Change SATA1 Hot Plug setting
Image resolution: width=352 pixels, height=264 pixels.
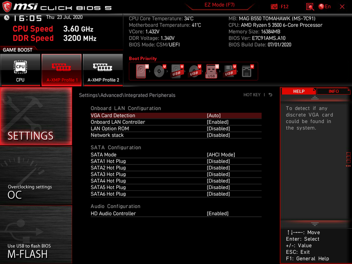coord(176,161)
